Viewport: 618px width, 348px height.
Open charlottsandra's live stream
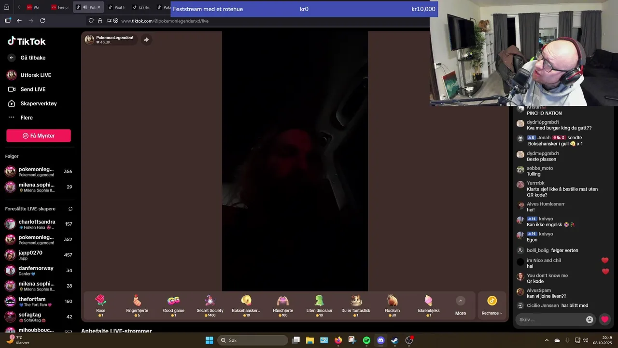[39, 224]
